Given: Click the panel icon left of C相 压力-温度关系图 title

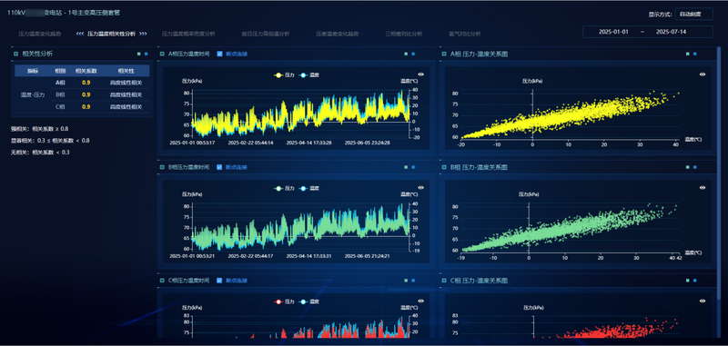Looking at the screenshot, I should (445, 281).
